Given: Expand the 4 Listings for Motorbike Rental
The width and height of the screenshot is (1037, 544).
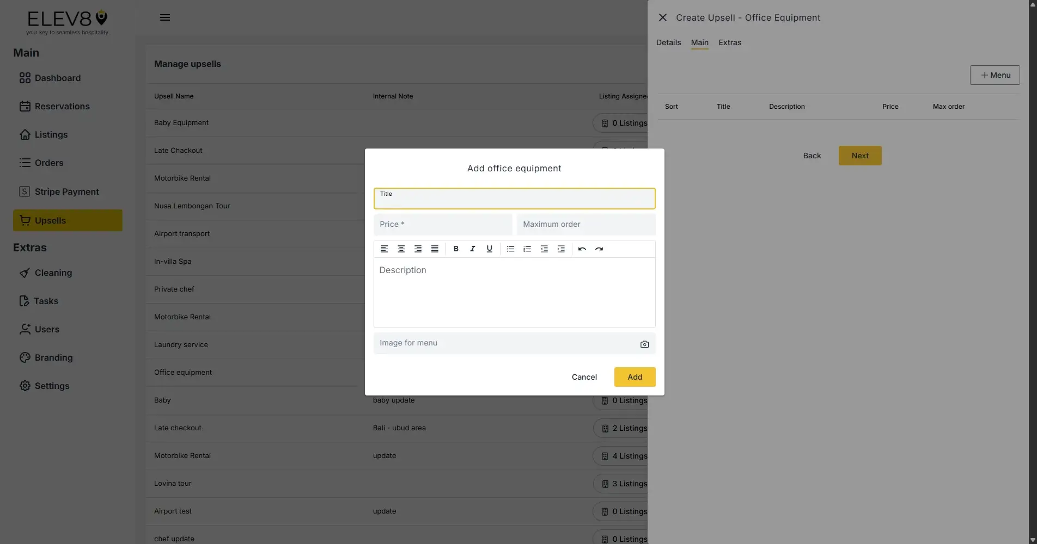Looking at the screenshot, I should click(625, 456).
